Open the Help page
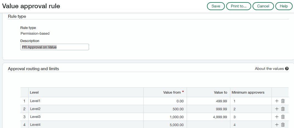 tap(284, 6)
